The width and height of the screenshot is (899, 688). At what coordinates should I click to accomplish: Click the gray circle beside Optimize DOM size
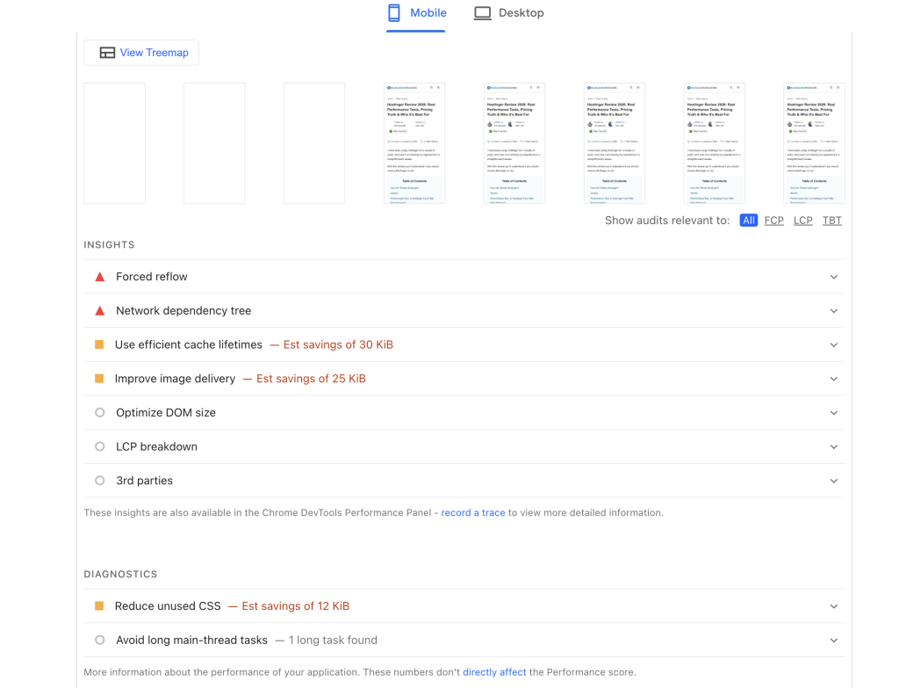tap(99, 412)
